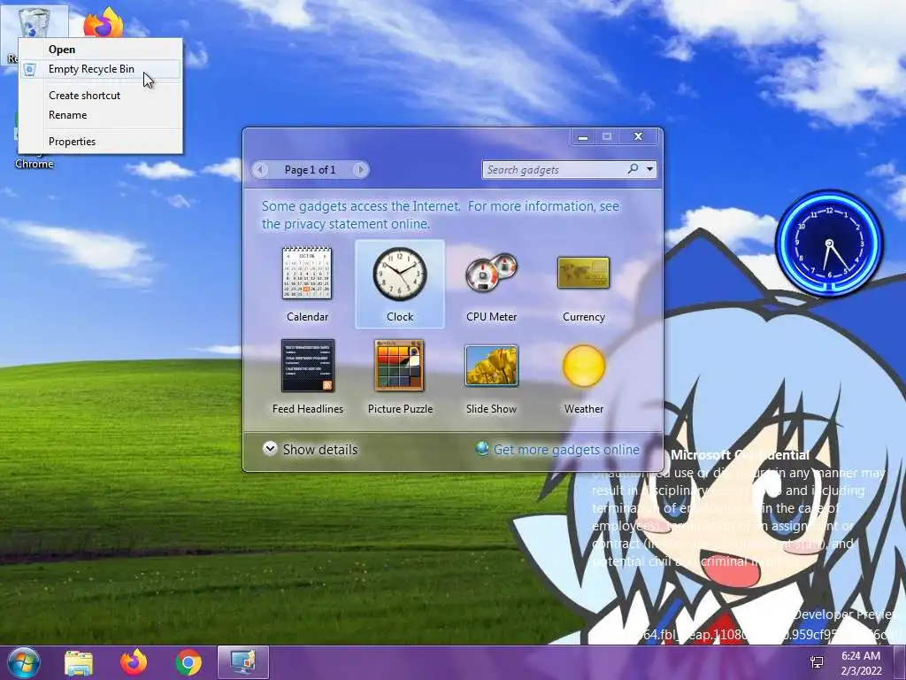Open Get more gadgets online link
The width and height of the screenshot is (906, 680).
click(x=566, y=449)
